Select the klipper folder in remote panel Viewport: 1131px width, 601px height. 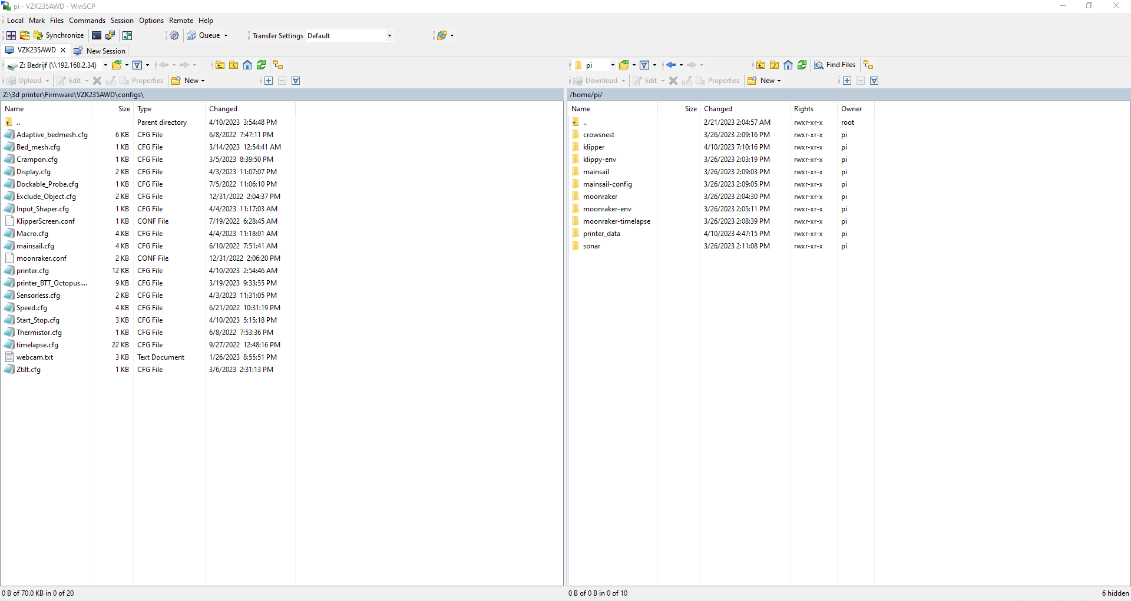[x=593, y=147]
